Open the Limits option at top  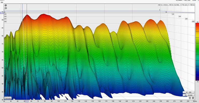click(x=194, y=0)
